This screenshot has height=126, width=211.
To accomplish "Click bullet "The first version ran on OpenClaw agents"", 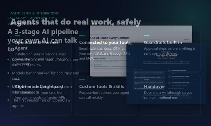I will (41, 103).
